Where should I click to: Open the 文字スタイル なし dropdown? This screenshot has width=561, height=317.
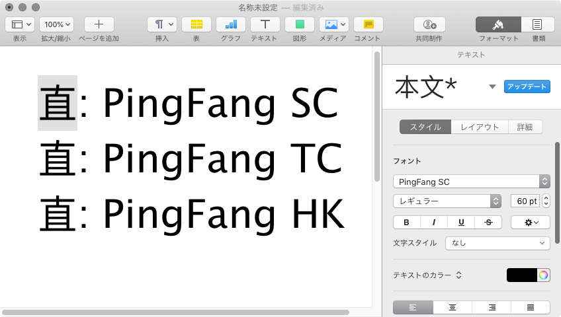[497, 243]
